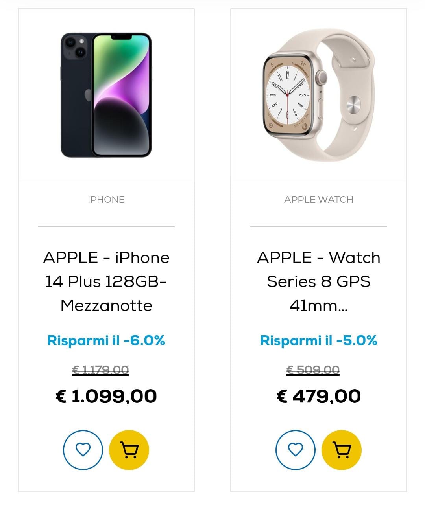Open APPLE iPhone 14 Plus 128GB Mezzanotte title
This screenshot has width=425, height=509.
coord(106,281)
